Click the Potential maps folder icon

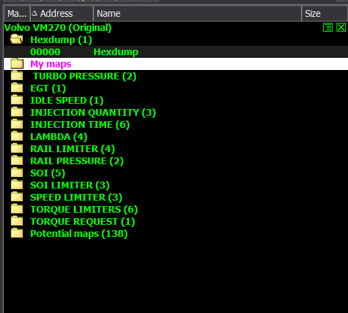coord(17,233)
